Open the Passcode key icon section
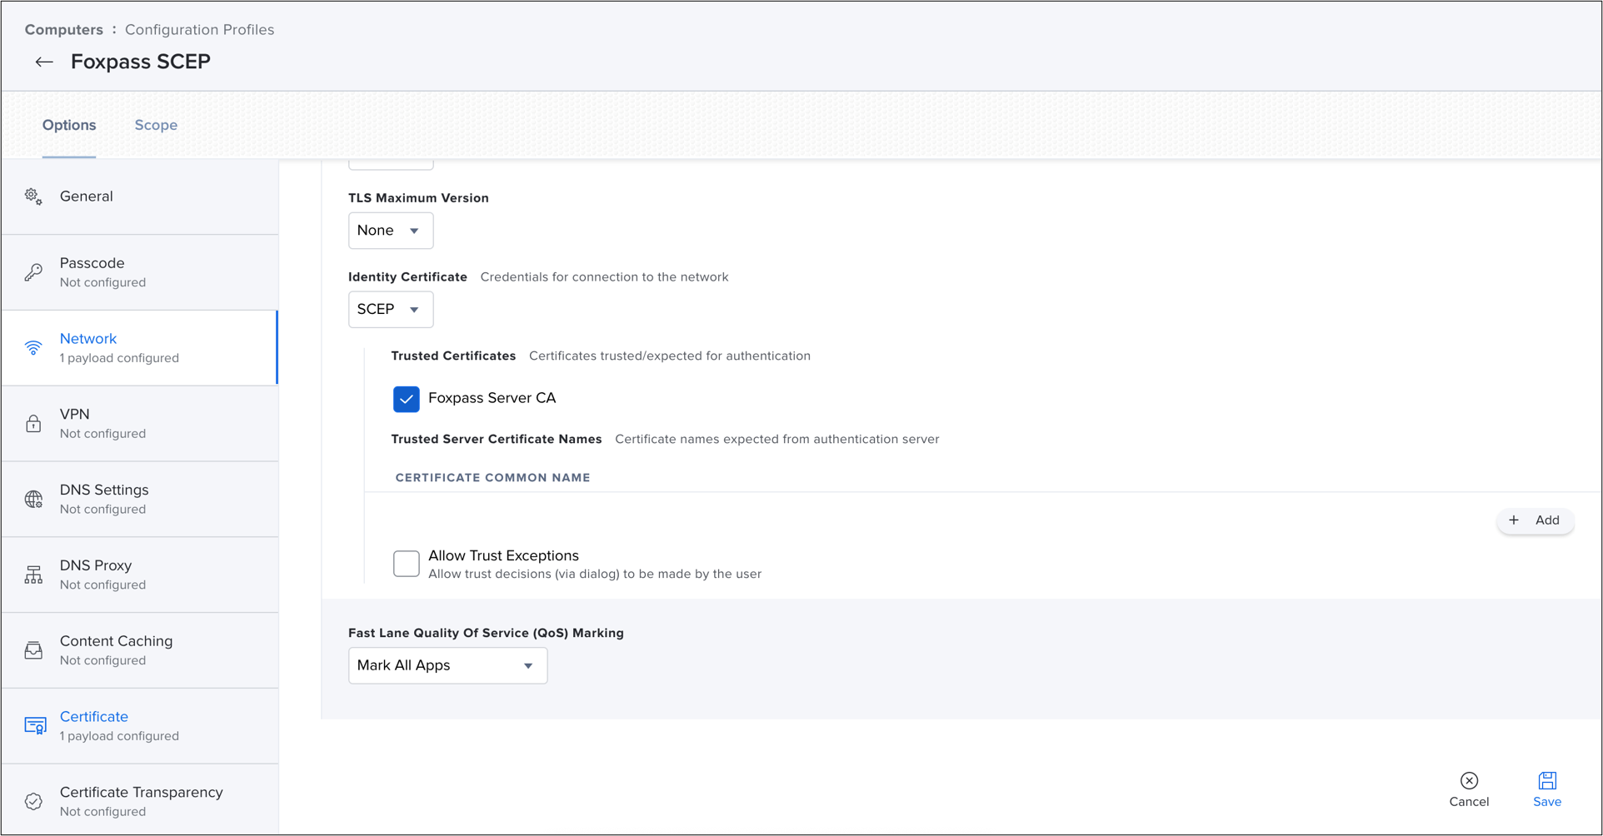The width and height of the screenshot is (1603, 836). tap(33, 272)
